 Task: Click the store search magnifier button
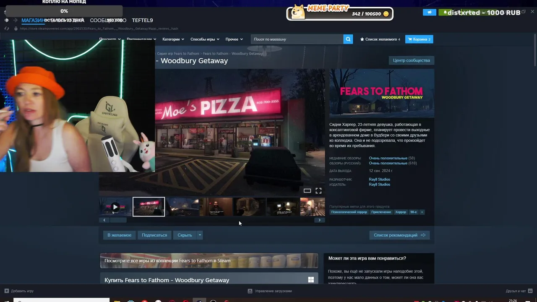pos(348,39)
